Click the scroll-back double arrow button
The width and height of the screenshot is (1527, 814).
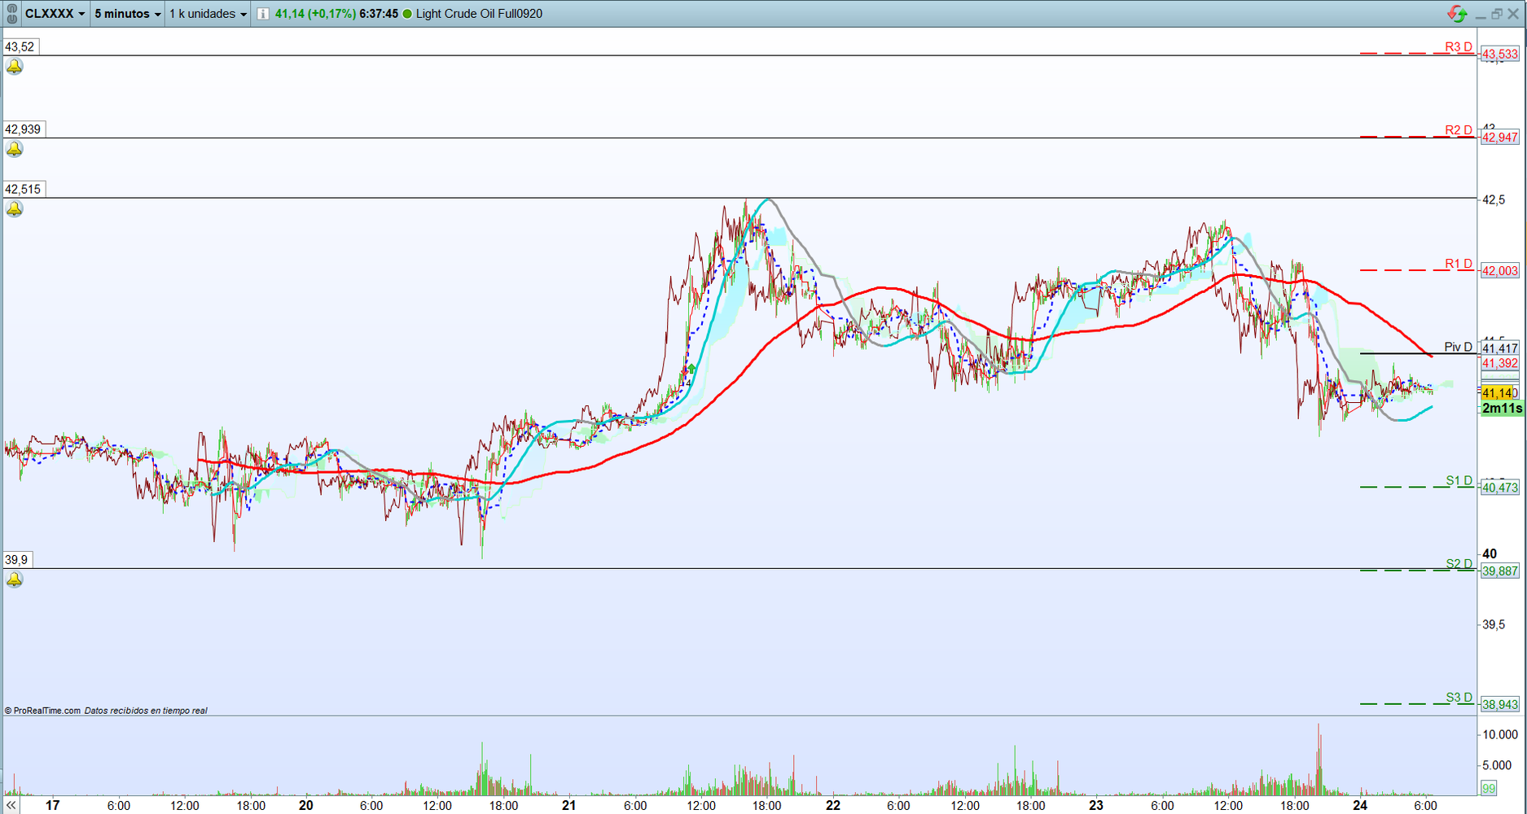point(11,805)
